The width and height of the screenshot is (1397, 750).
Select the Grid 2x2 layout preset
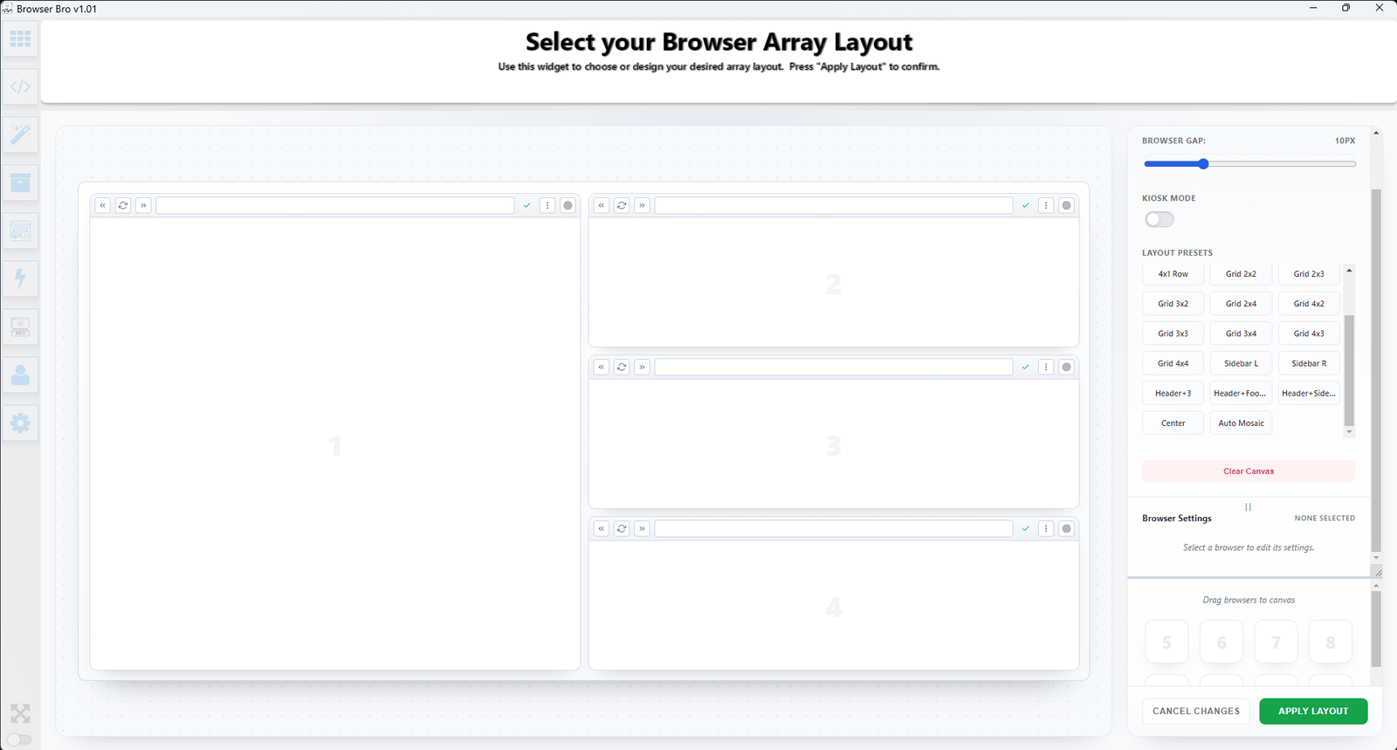[1241, 274]
